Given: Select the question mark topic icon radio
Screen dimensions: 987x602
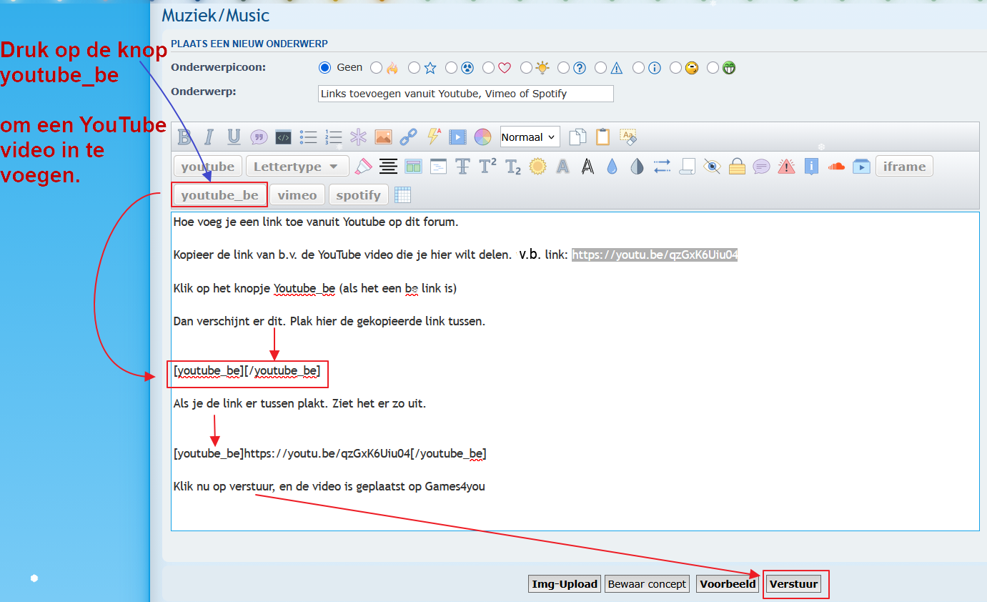Looking at the screenshot, I should [x=563, y=68].
